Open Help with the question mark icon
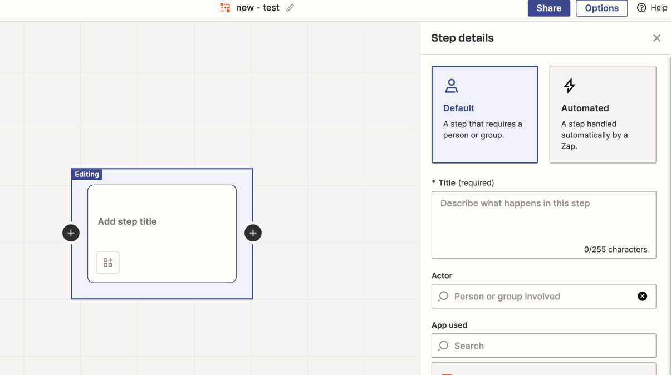This screenshot has height=375, width=671. pos(641,8)
